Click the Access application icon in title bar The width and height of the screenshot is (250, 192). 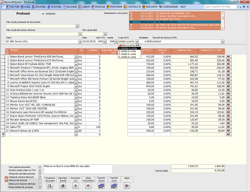pyautogui.click(x=2, y=2)
